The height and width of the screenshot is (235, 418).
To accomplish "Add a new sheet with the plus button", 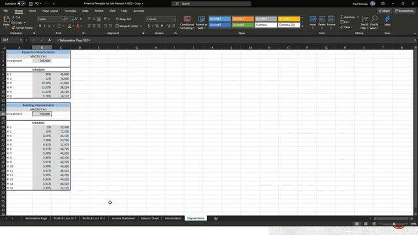I will (216, 219).
